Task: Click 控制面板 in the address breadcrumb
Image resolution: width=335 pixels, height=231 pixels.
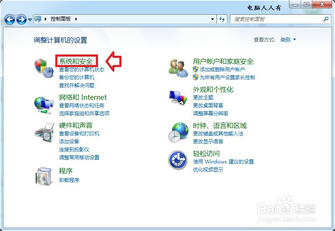Action: click(61, 19)
